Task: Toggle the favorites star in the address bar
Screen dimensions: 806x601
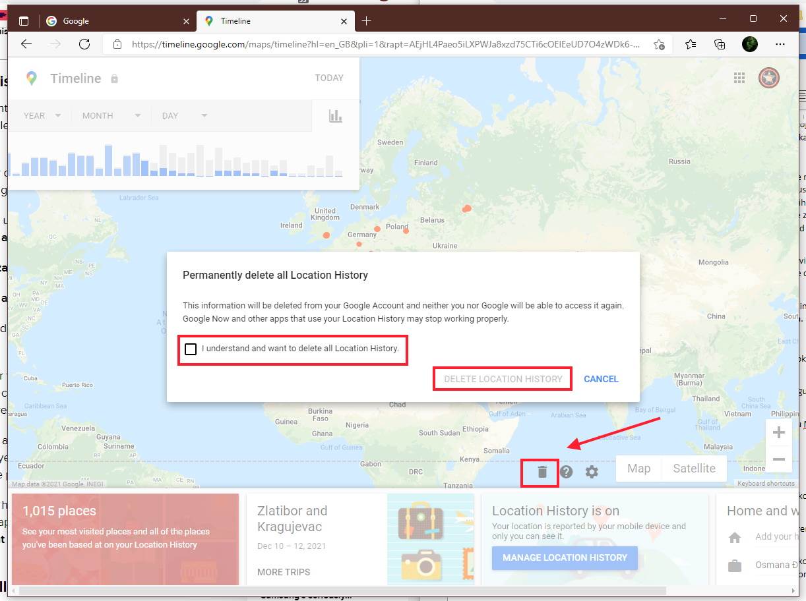Action: pos(659,44)
